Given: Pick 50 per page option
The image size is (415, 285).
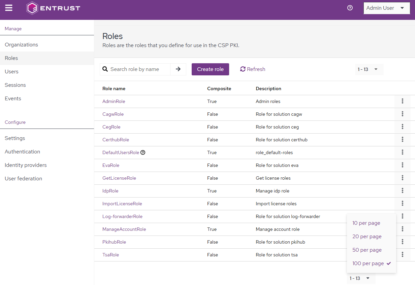Looking at the screenshot, I should (x=367, y=250).
